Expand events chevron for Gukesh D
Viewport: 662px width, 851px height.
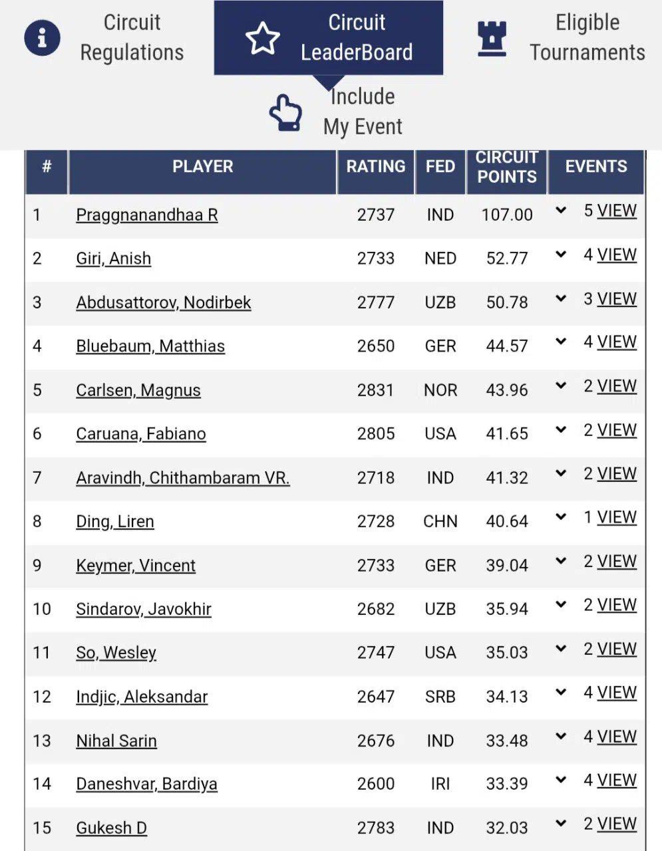point(561,824)
